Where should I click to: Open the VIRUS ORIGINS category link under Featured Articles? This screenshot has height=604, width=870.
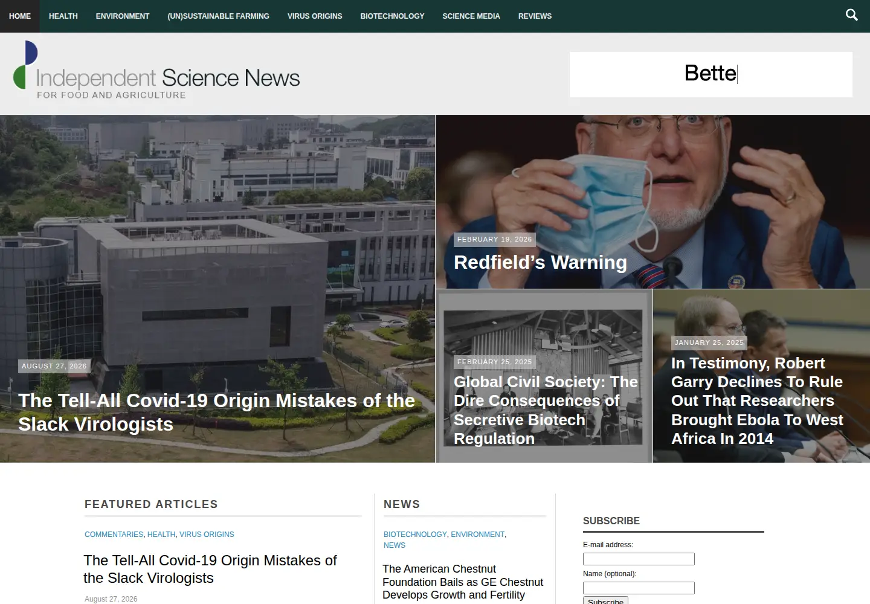pos(207,535)
